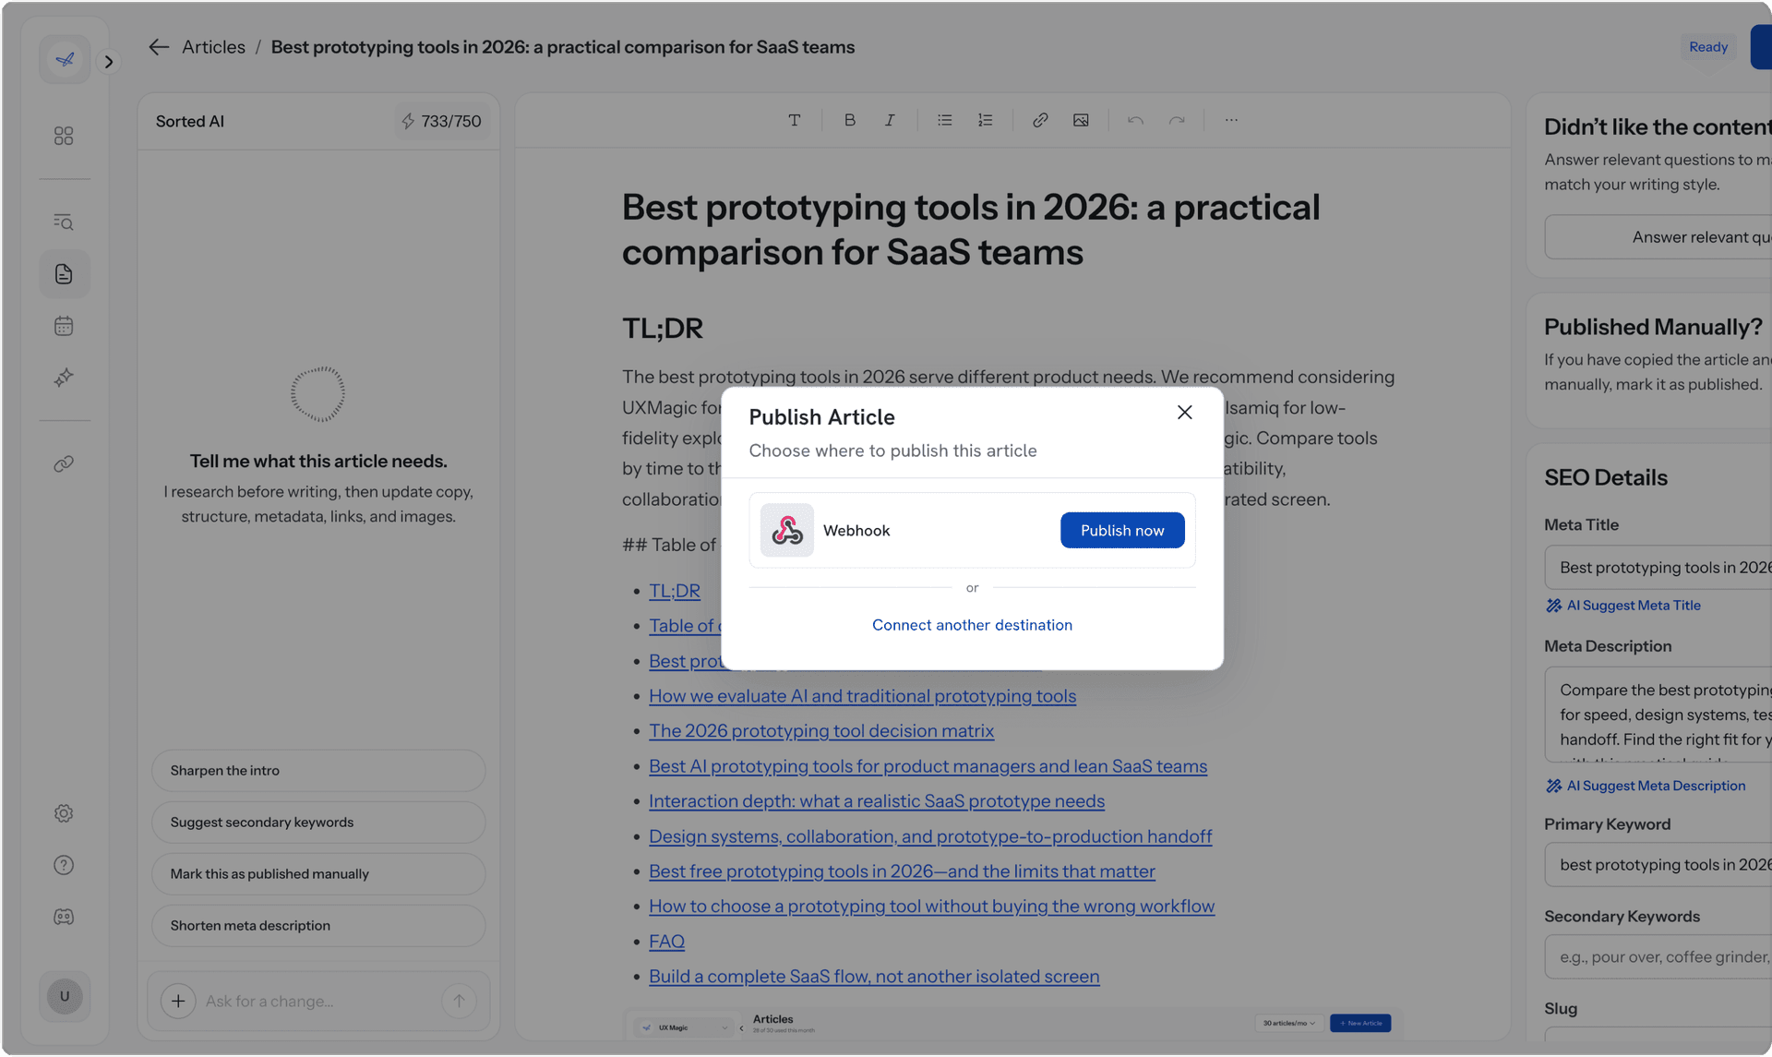Open the search list icon in sidebar

click(x=64, y=222)
